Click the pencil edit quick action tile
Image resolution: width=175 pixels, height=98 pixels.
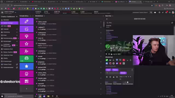coord(27,21)
